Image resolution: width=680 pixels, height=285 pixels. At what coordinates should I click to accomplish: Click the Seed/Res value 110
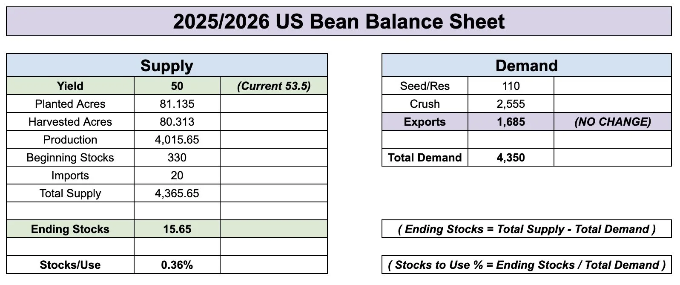coord(511,86)
